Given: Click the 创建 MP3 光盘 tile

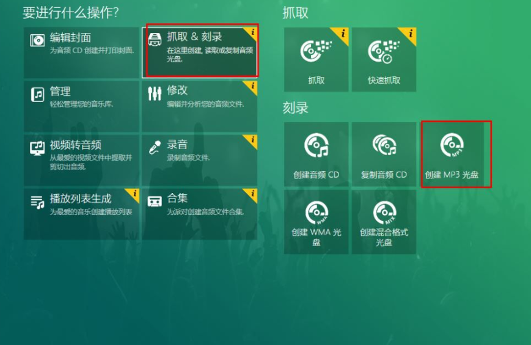Looking at the screenshot, I should click(452, 154).
